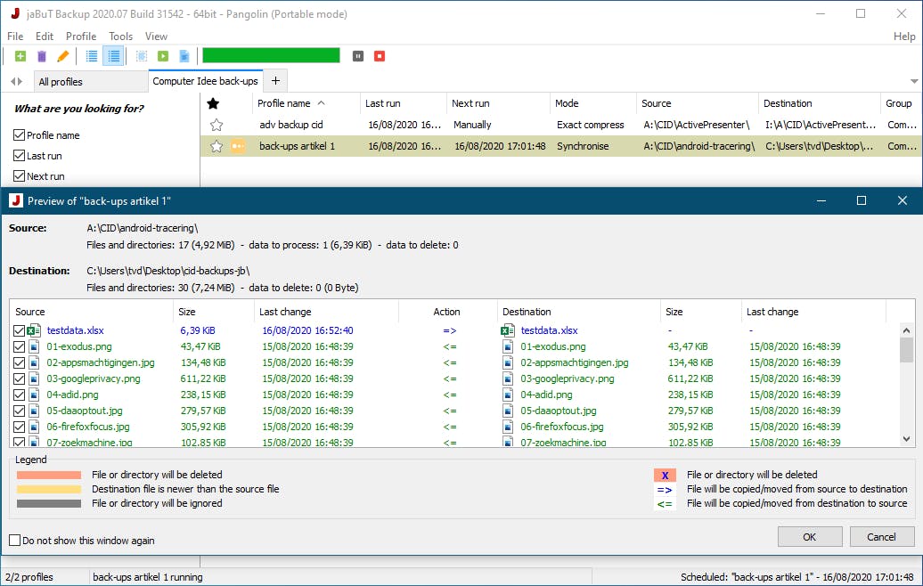
Task: Click the yellow destination-newer legend swatch
Action: (49, 489)
